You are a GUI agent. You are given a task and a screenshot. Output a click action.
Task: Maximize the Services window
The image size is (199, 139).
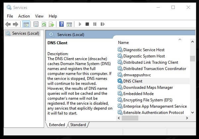173,7
